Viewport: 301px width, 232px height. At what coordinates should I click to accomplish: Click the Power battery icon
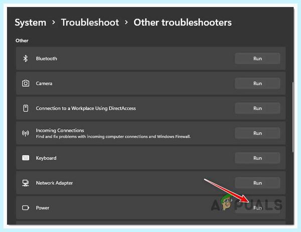click(x=26, y=207)
